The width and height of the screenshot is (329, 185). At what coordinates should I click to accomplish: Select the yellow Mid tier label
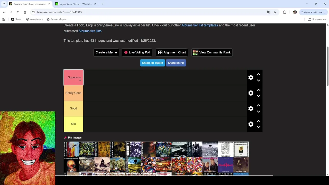coord(74,124)
